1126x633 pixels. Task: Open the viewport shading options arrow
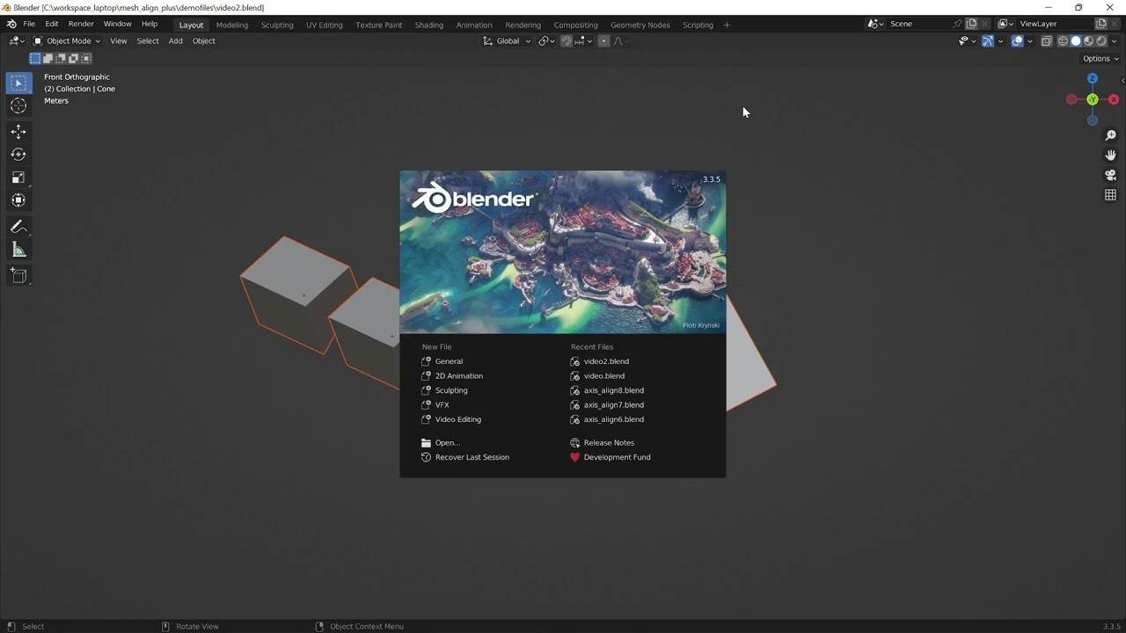1114,41
